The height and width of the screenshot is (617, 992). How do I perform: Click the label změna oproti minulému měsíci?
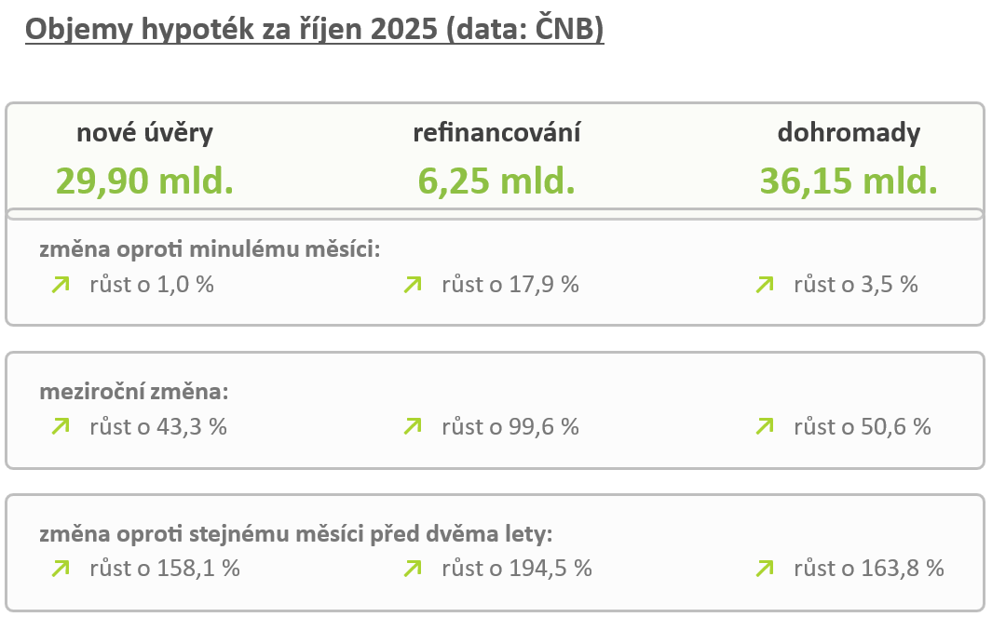[211, 249]
